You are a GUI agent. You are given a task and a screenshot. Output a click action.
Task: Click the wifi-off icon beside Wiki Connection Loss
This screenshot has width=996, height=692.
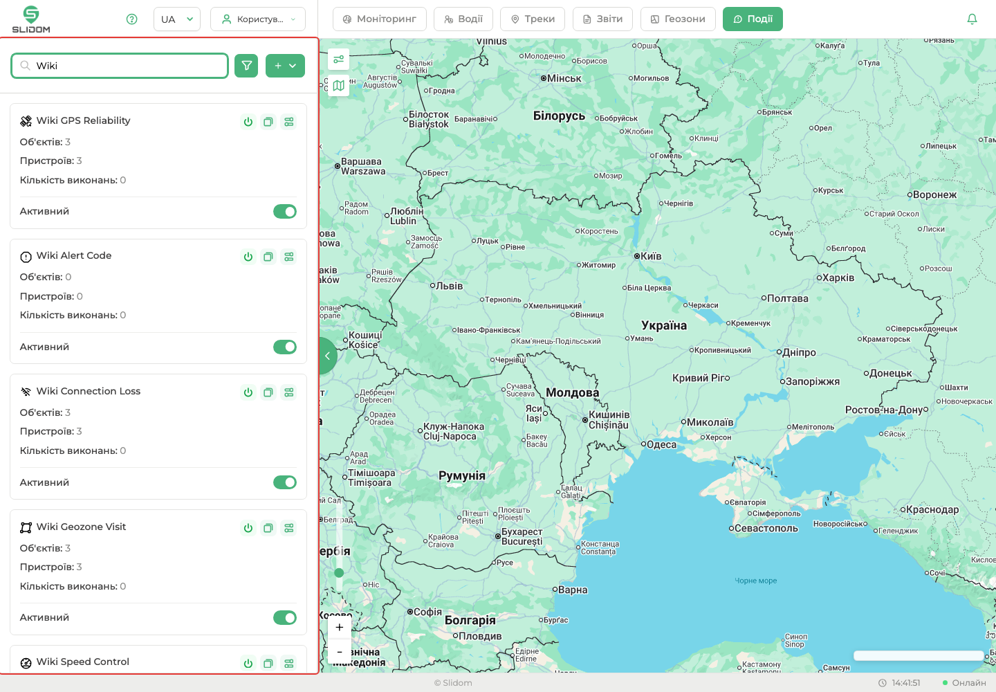(x=26, y=392)
